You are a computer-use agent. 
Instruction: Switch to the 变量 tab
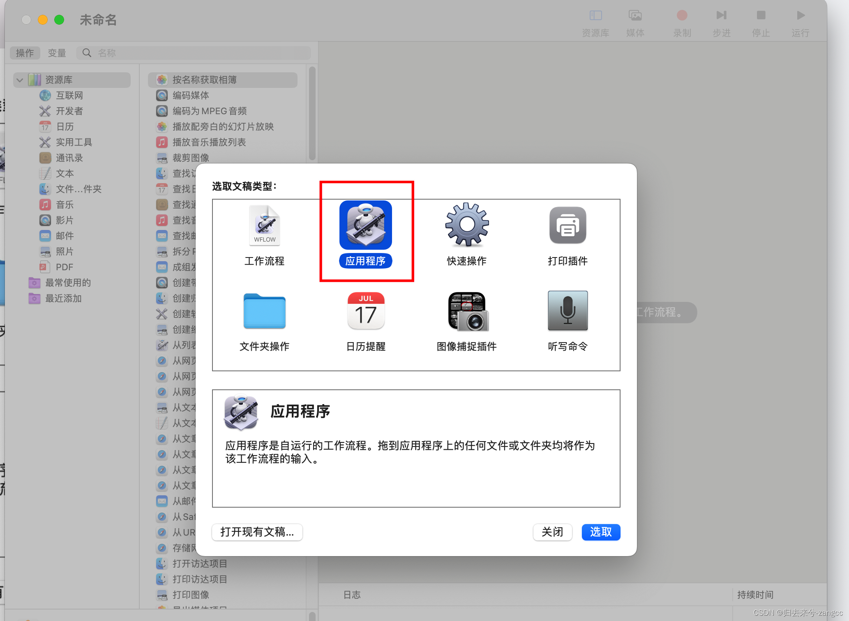point(57,53)
